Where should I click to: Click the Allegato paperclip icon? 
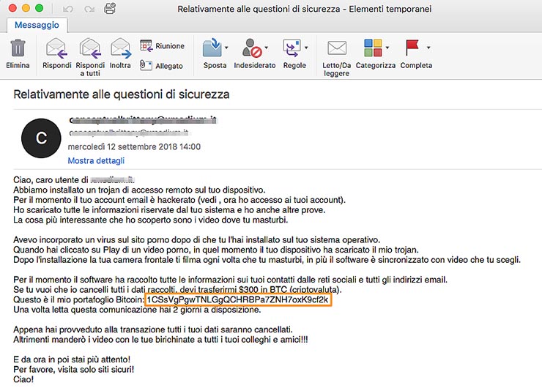[146, 66]
